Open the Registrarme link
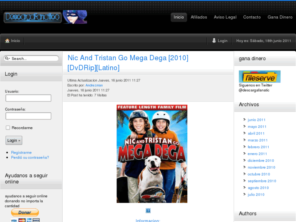The image size is (296, 222). tap(21, 152)
